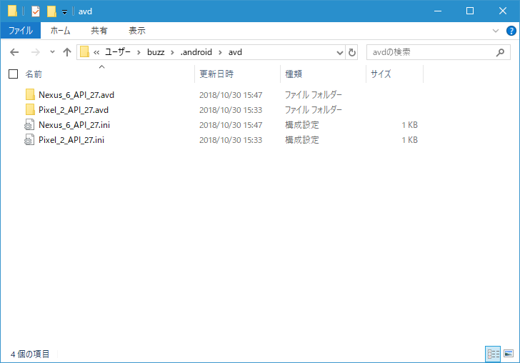Viewport: 520px width, 363px height.
Task: Open the Customize Quick Access Toolbar dropdown
Action: (x=65, y=12)
